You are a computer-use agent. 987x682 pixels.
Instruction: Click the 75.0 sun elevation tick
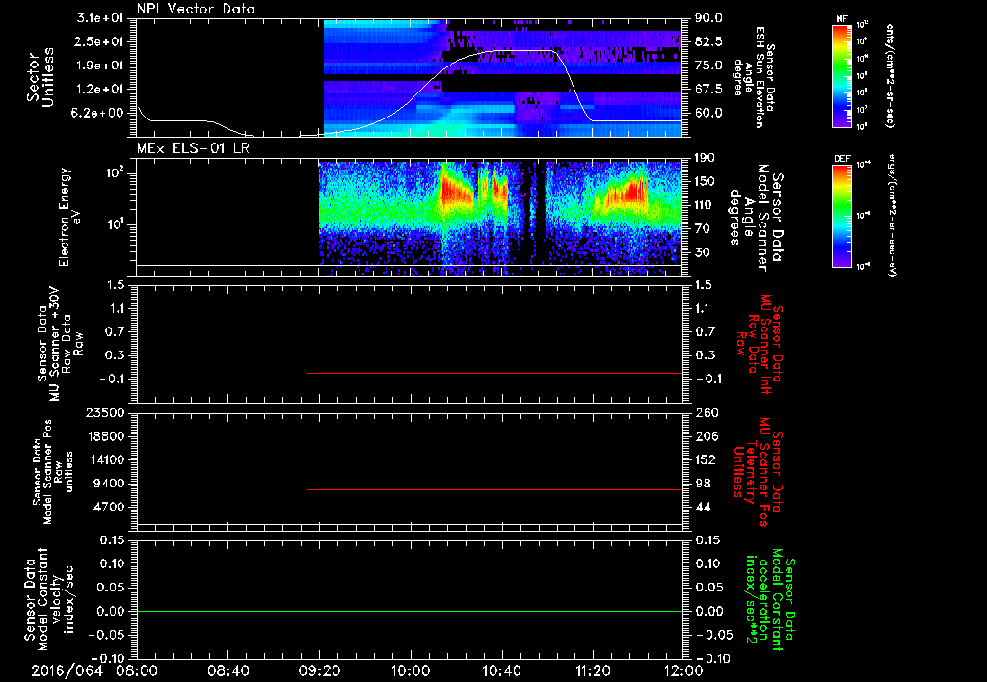click(708, 66)
